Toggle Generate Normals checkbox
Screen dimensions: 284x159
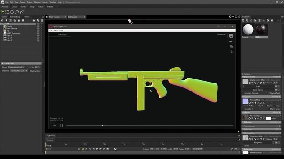click(251, 93)
